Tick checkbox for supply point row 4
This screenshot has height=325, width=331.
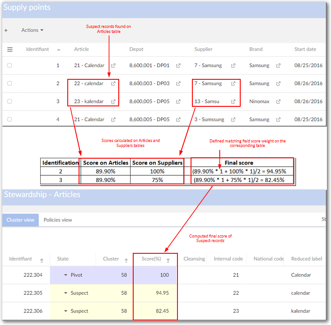coord(9,119)
